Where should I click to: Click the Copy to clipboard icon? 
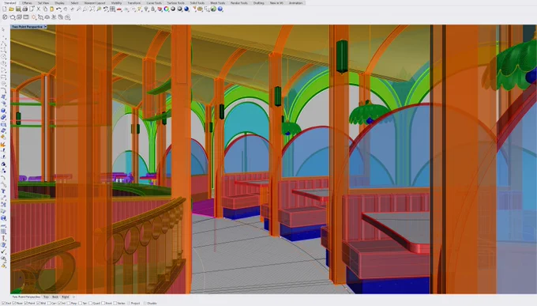45,9
